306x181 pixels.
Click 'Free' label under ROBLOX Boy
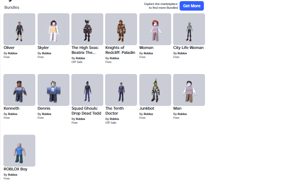6,178
